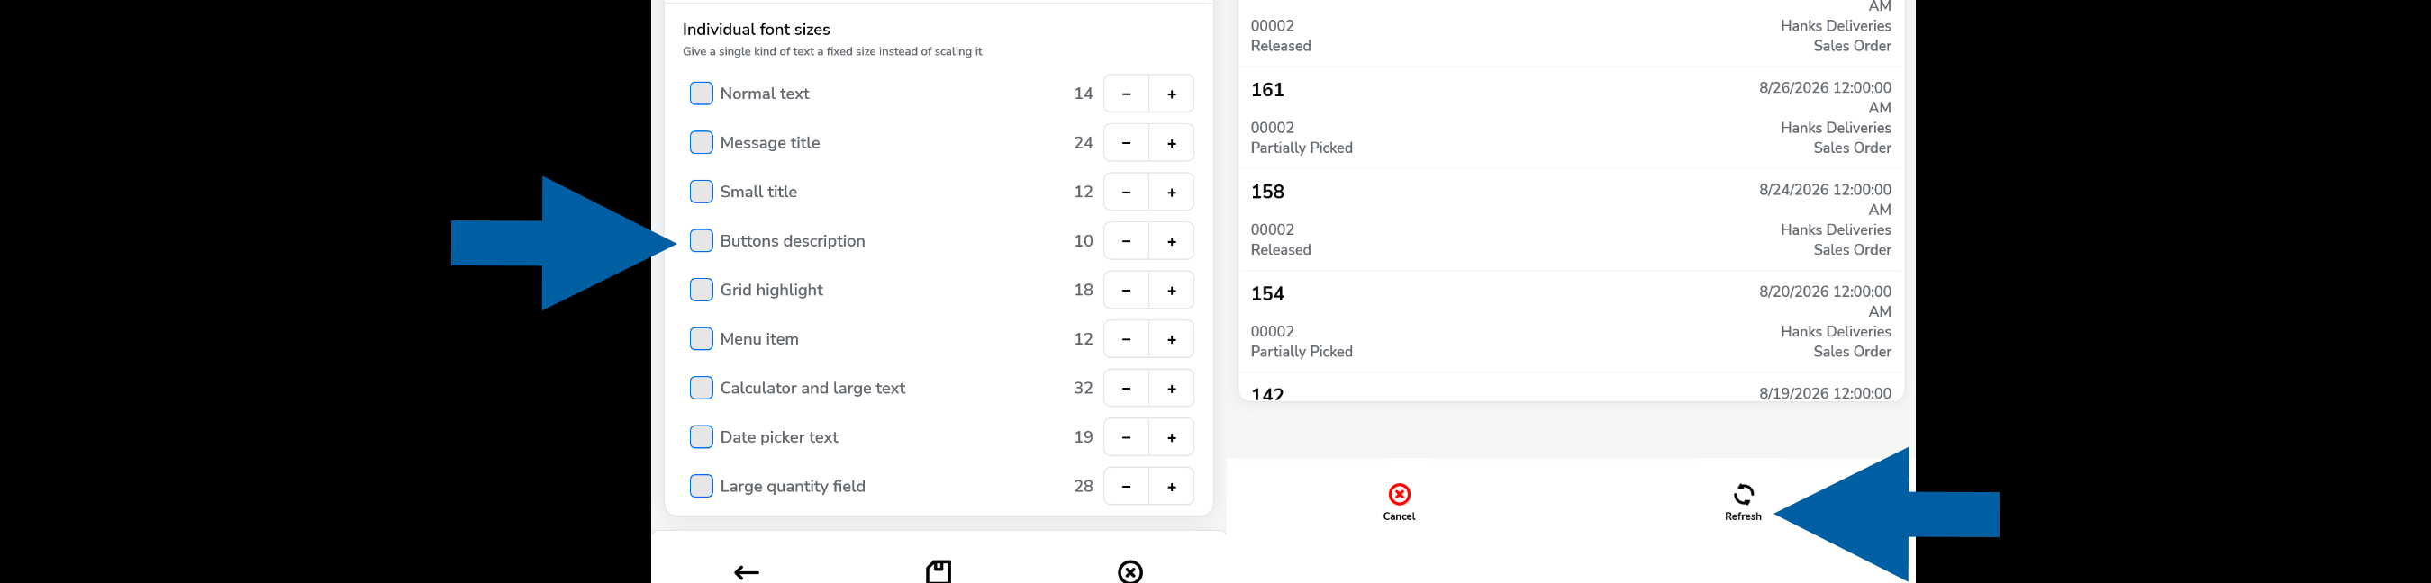Click the red Cancel icon
The width and height of the screenshot is (2431, 583).
[1399, 494]
